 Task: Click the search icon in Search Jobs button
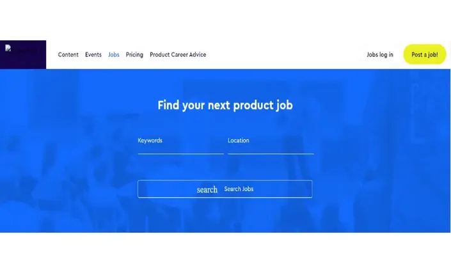tap(207, 190)
